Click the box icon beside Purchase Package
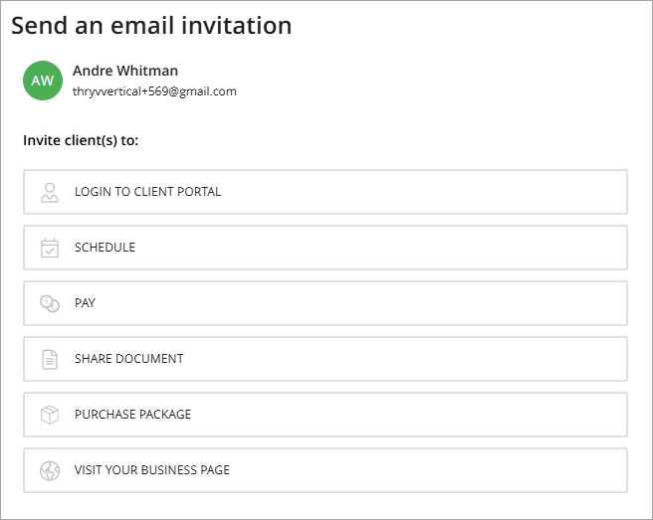This screenshot has height=520, width=653. [50, 415]
